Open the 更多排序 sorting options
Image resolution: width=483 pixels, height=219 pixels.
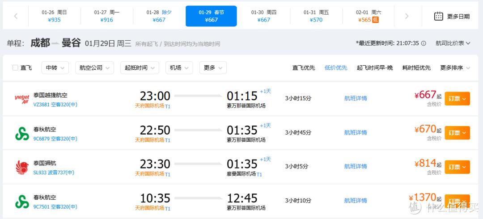[x=455, y=68]
